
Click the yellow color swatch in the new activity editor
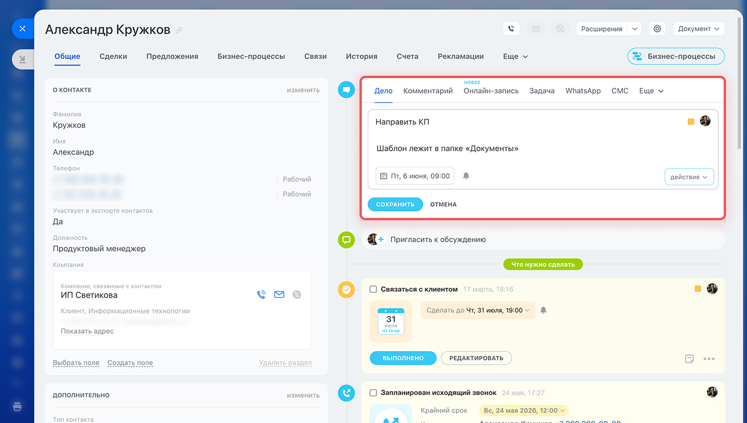pos(691,122)
